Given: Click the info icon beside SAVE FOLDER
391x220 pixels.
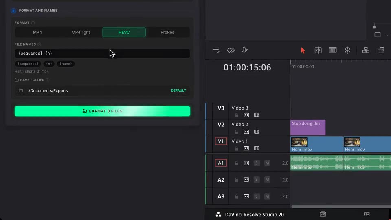Looking at the screenshot, I should click(48, 80).
